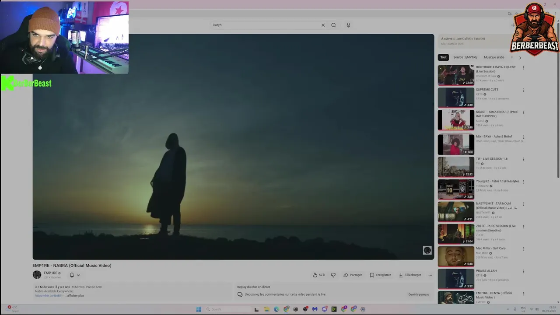
Task: Select the Musique arabe chip
Action: [x=494, y=57]
